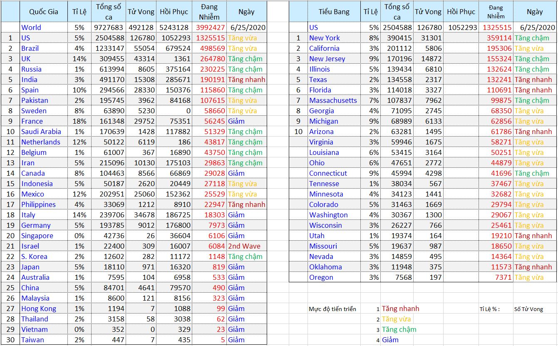558x346 pixels.
Task: Click the Israel status cell 2nd Wave
Action: point(246,246)
